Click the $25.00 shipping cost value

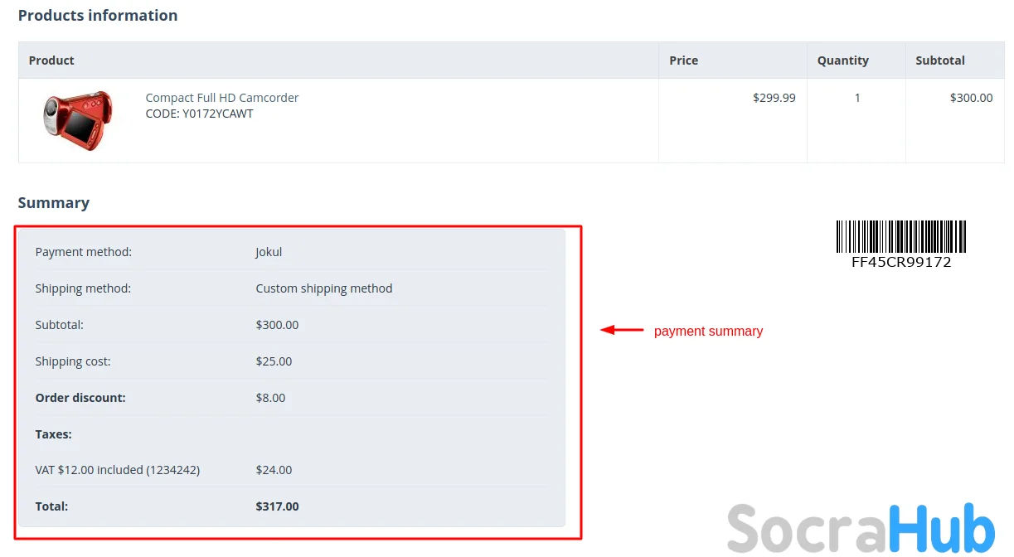[274, 361]
